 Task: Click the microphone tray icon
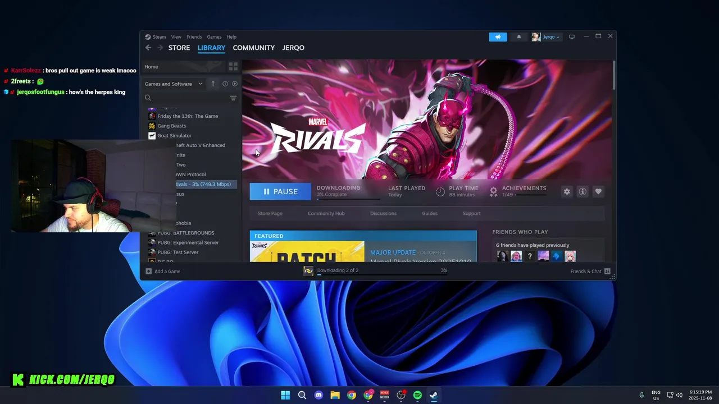(x=642, y=395)
